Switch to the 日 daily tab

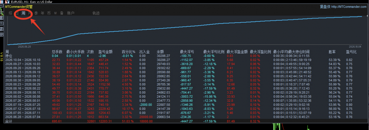coord(17,13)
